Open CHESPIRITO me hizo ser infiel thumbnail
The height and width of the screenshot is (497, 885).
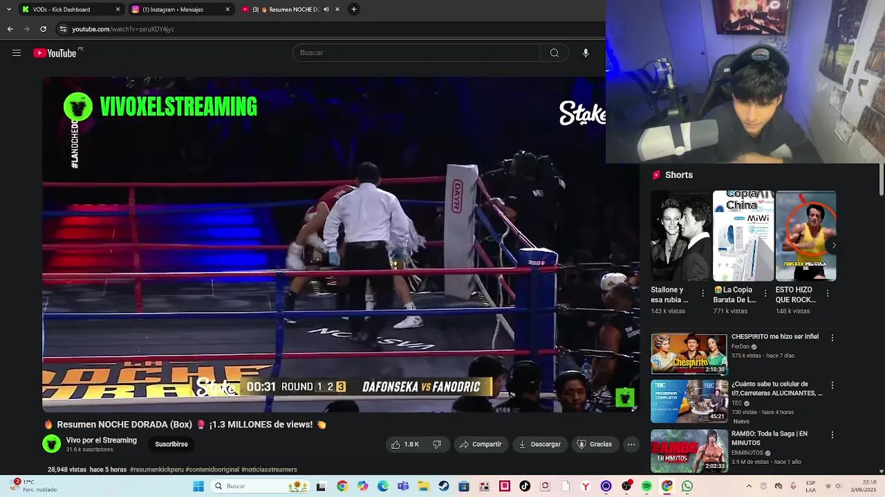(x=689, y=354)
